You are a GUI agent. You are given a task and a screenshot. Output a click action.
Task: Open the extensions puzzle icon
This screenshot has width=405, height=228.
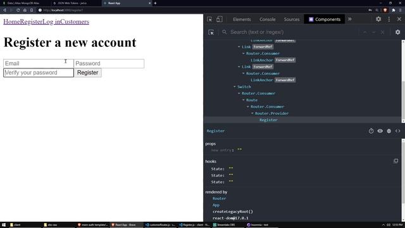point(394,10)
